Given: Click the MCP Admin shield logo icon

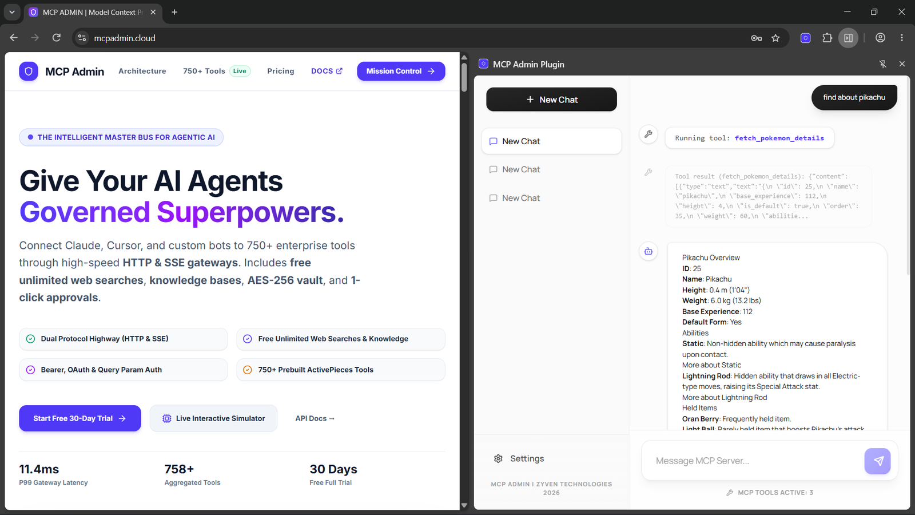Looking at the screenshot, I should coord(29,72).
